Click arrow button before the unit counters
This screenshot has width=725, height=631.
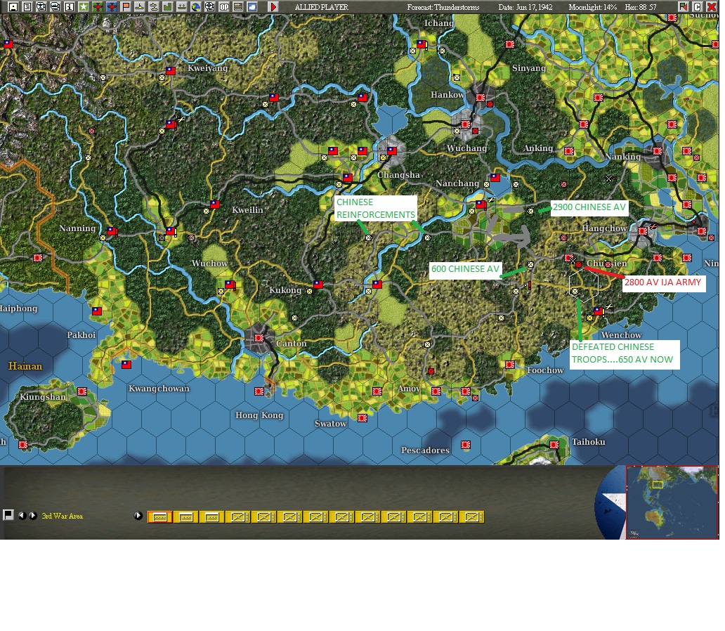coord(138,515)
